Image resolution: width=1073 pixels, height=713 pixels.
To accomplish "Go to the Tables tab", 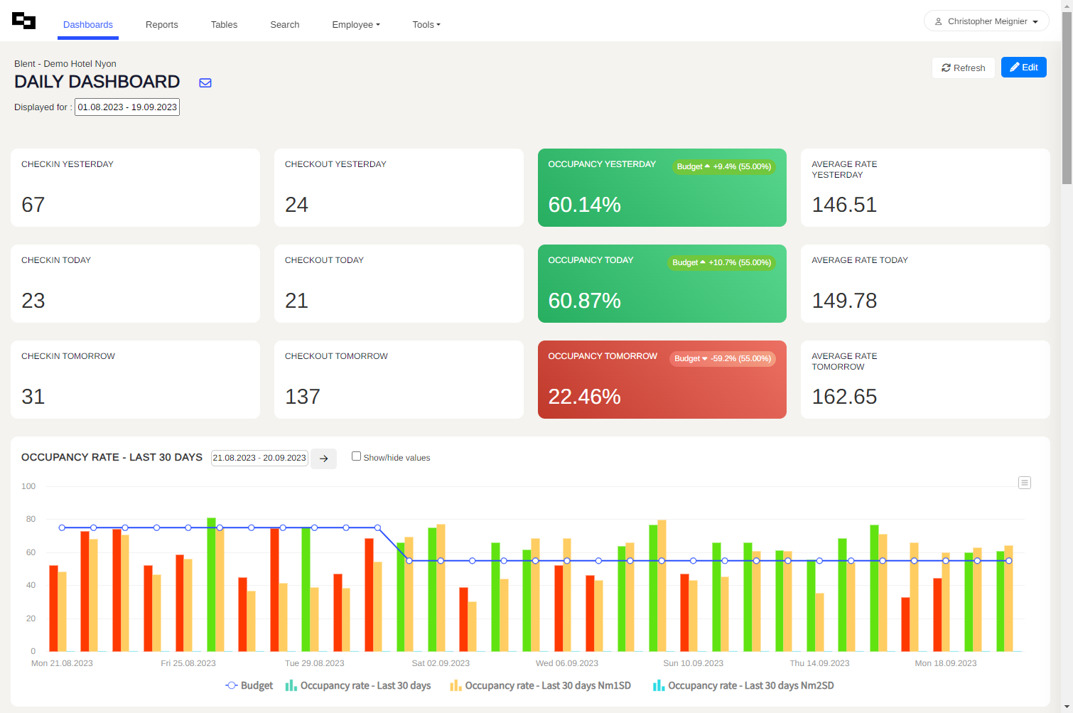I will 224,25.
